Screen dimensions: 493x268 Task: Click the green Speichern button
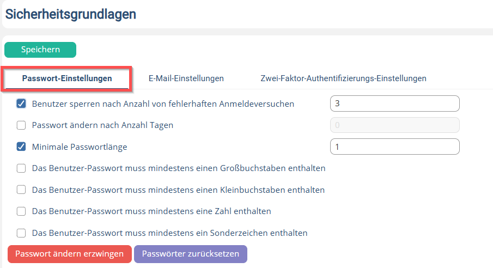(x=40, y=50)
